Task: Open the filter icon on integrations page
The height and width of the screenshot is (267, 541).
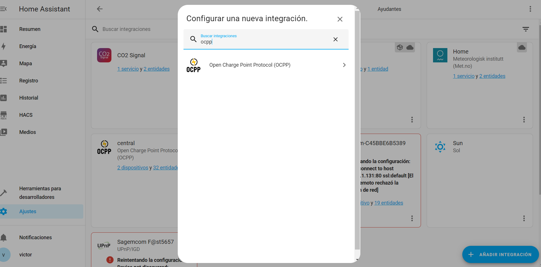Action: point(526,29)
